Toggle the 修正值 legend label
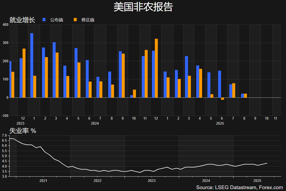This screenshot has width=286, height=191. click(x=88, y=20)
